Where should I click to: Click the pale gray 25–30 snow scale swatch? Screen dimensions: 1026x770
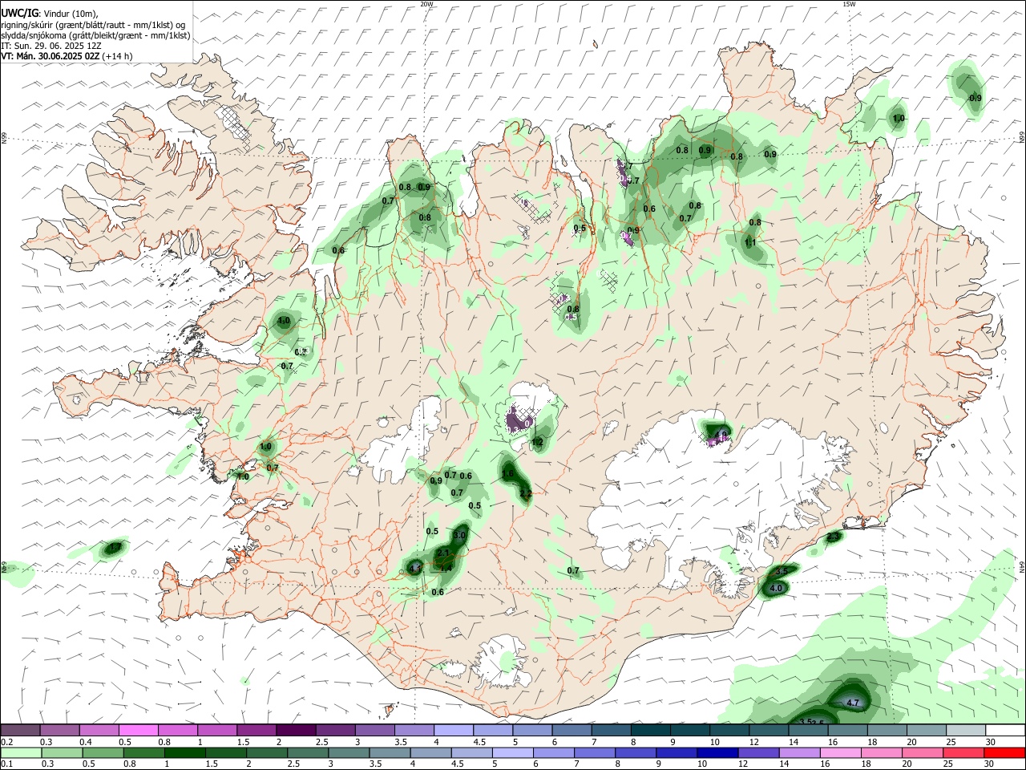(x=967, y=731)
